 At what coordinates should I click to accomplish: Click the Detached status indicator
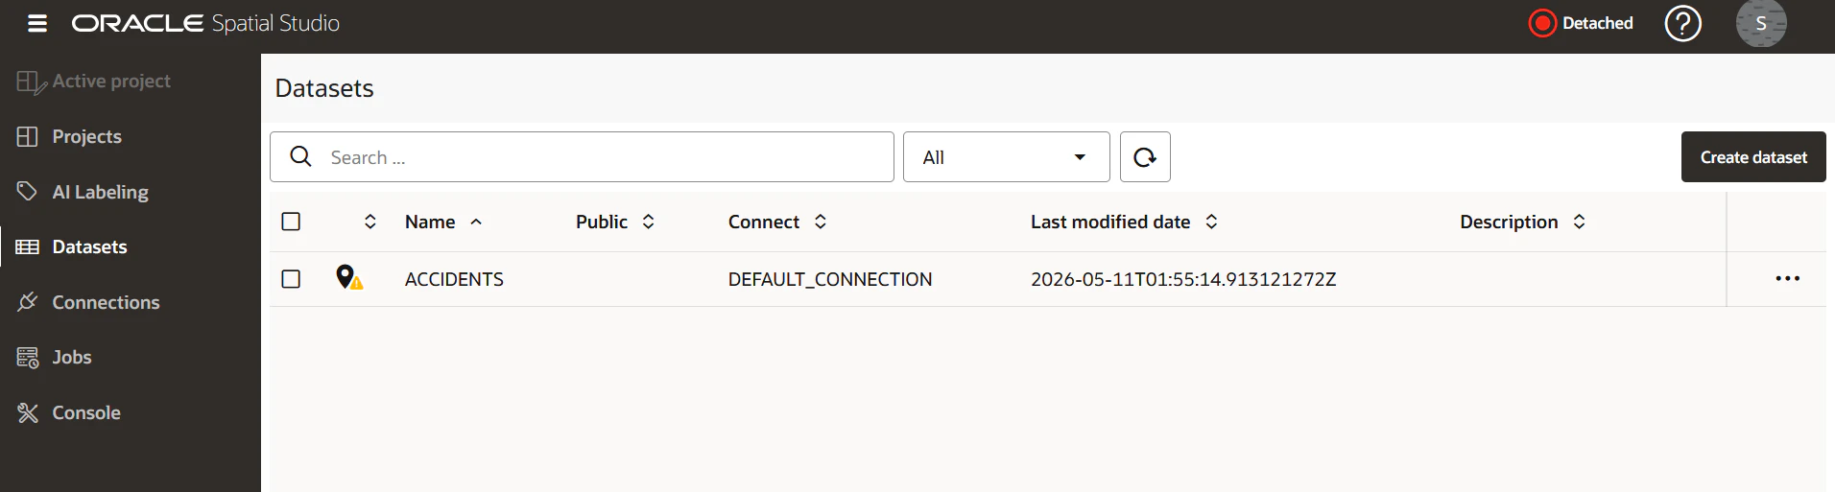[1581, 23]
